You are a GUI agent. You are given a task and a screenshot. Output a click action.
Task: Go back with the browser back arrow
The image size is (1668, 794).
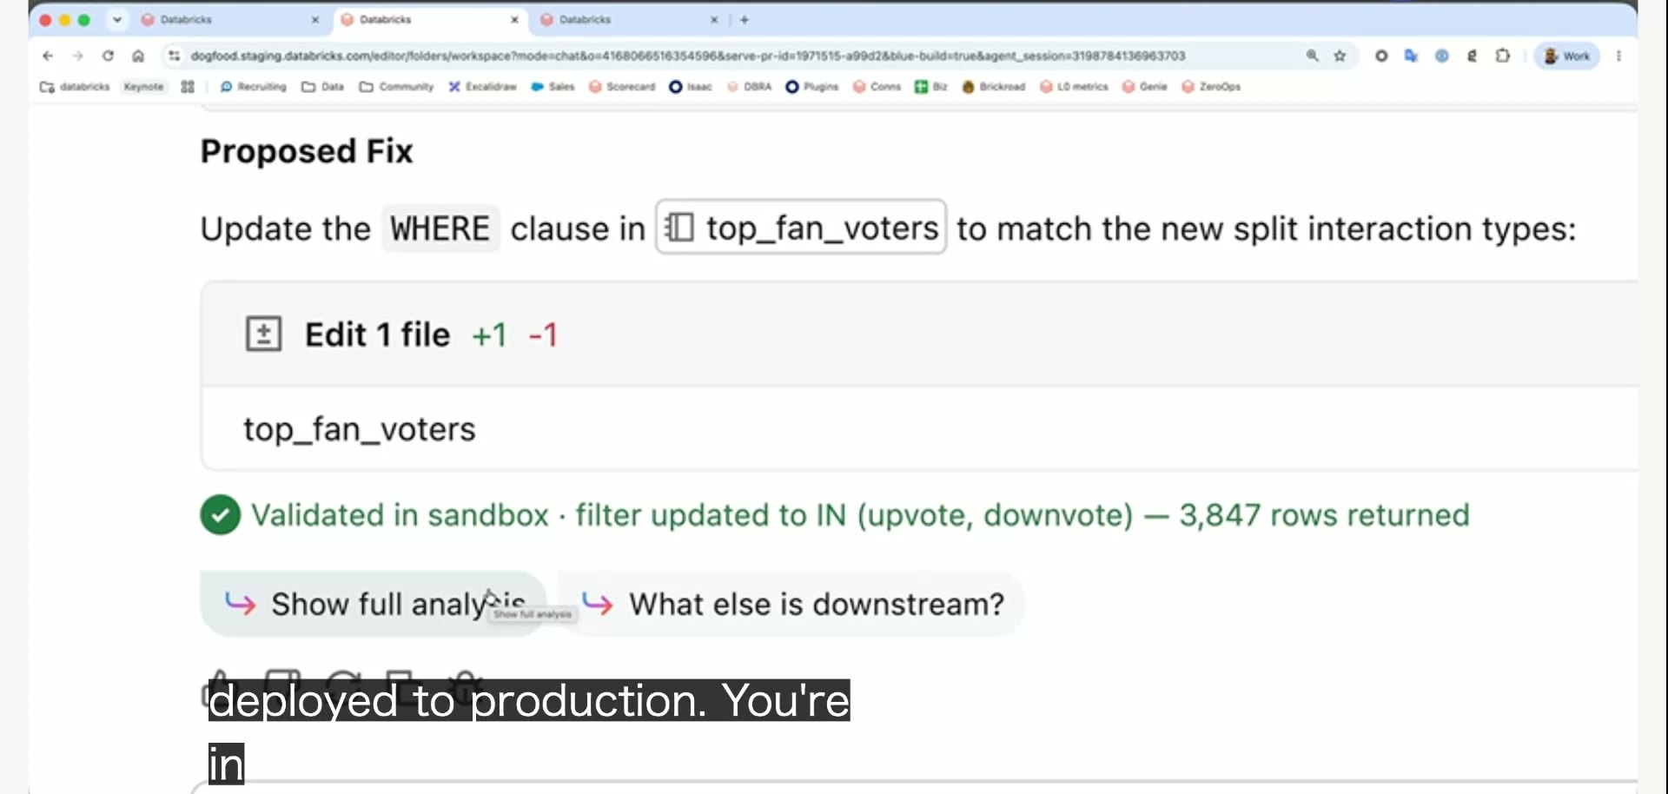click(x=48, y=56)
